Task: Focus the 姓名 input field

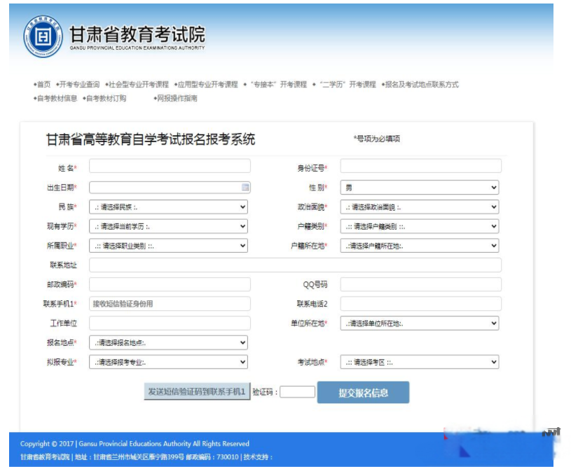Action: [x=170, y=166]
